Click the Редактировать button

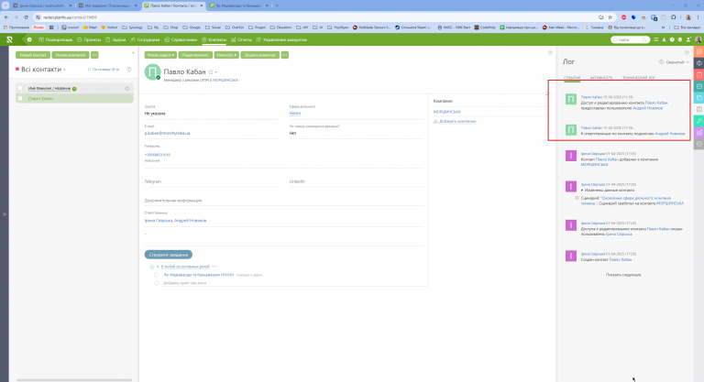click(x=195, y=55)
